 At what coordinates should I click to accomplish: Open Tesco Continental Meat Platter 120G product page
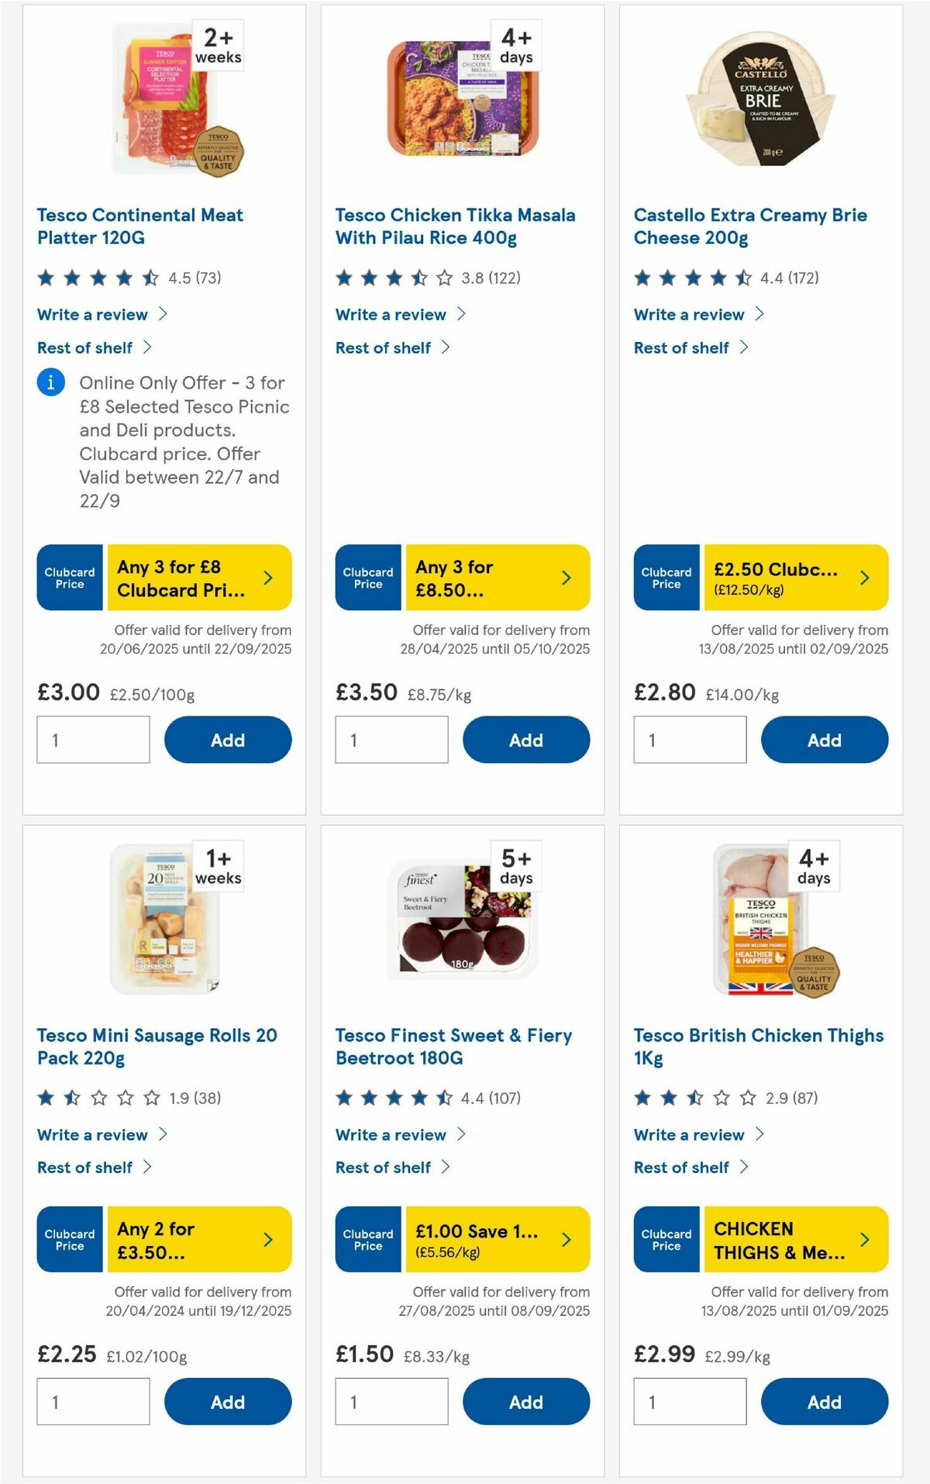click(139, 226)
